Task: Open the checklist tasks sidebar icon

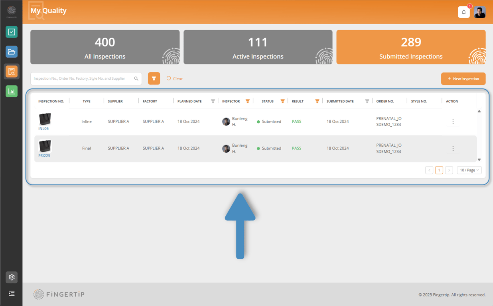Action: tap(12, 32)
